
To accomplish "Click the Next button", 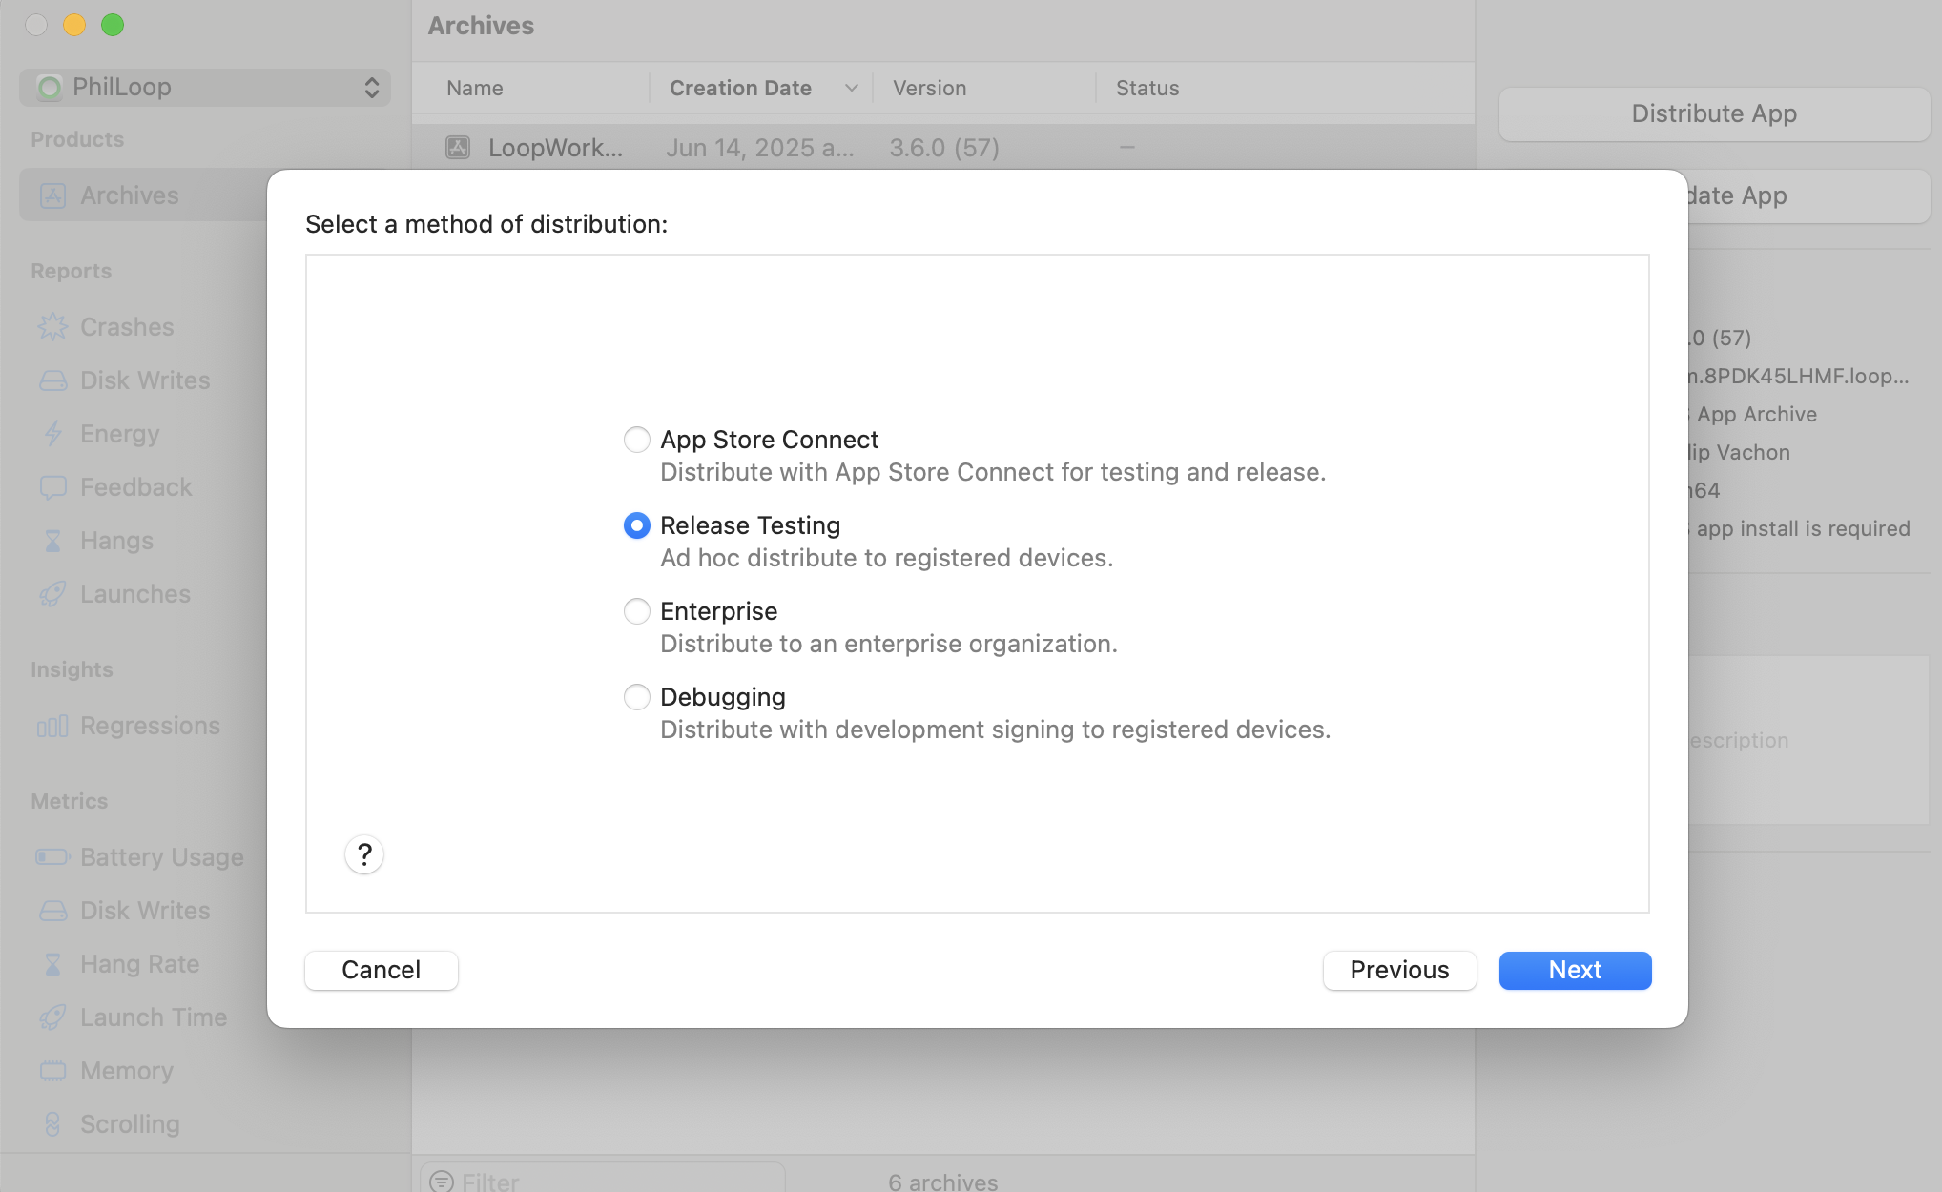I will (1575, 970).
